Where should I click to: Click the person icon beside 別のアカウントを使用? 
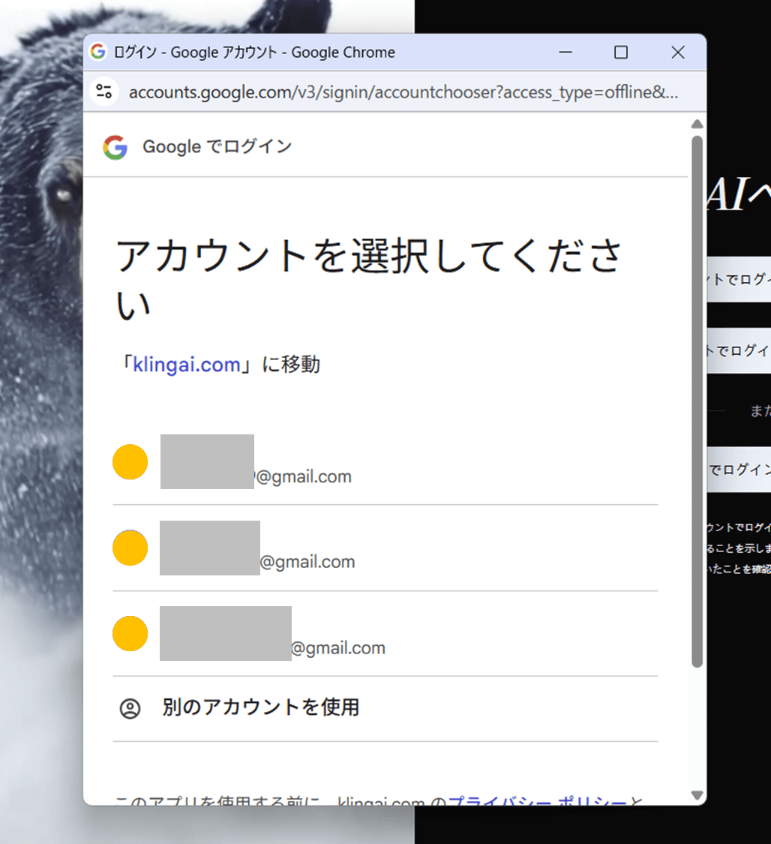point(130,708)
